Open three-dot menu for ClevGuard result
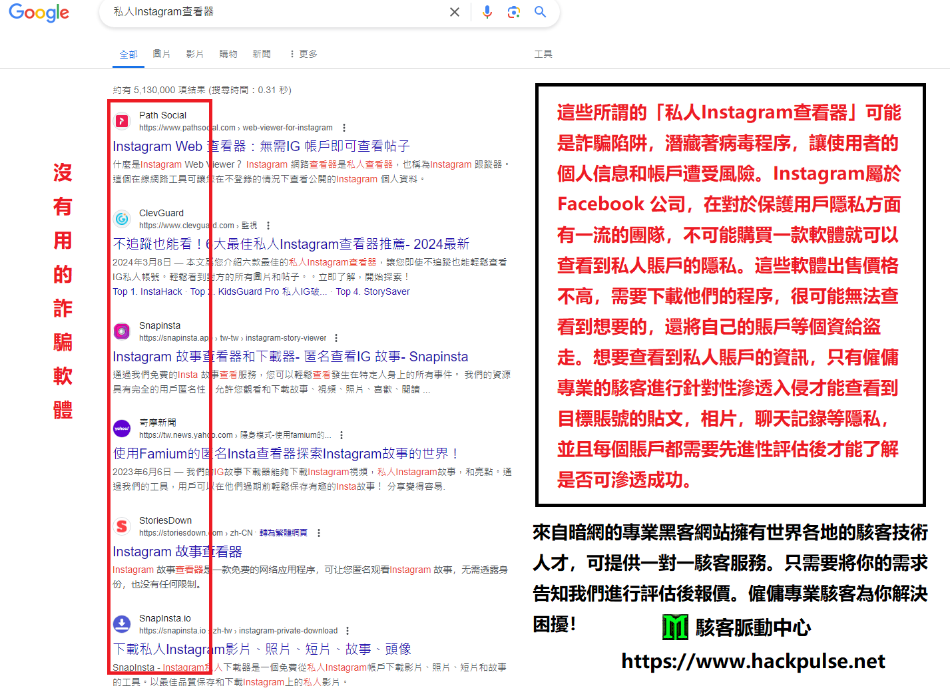 [268, 226]
